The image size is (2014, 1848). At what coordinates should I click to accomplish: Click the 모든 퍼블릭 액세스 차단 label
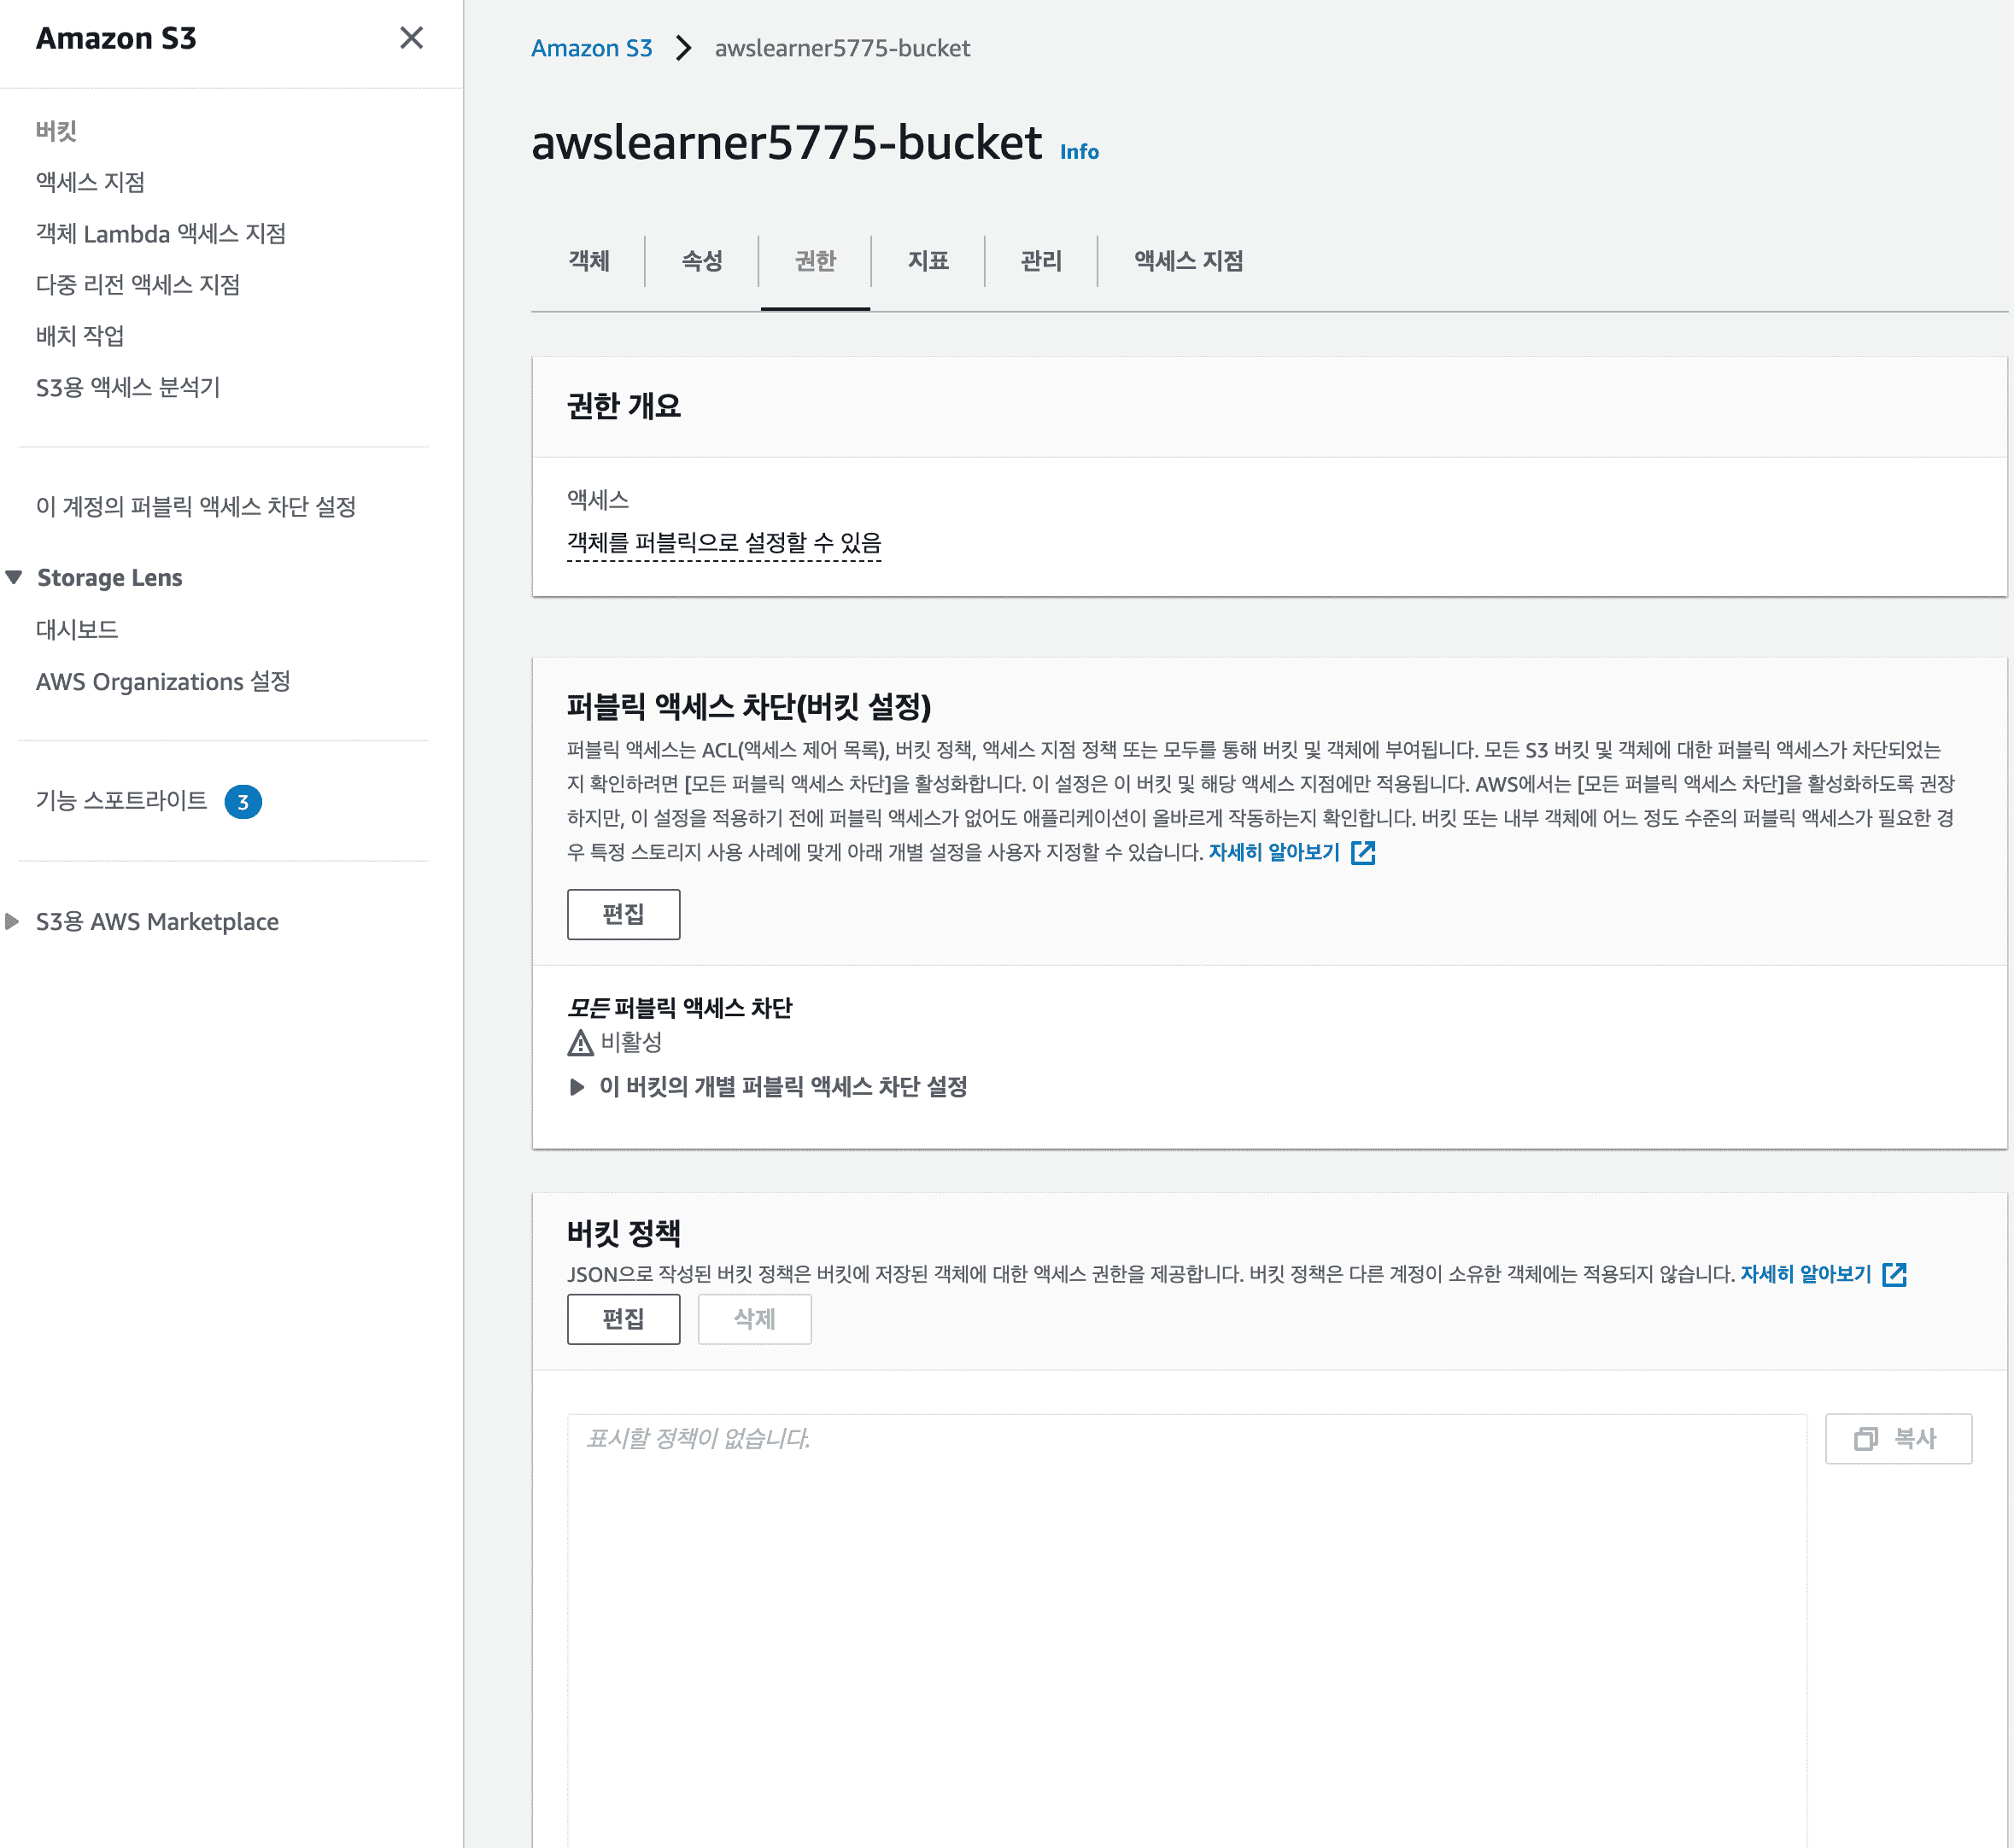point(679,1008)
